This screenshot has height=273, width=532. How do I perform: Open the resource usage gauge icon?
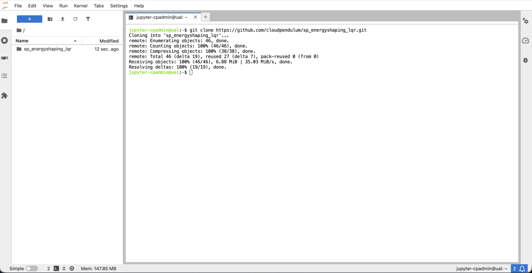[525, 41]
